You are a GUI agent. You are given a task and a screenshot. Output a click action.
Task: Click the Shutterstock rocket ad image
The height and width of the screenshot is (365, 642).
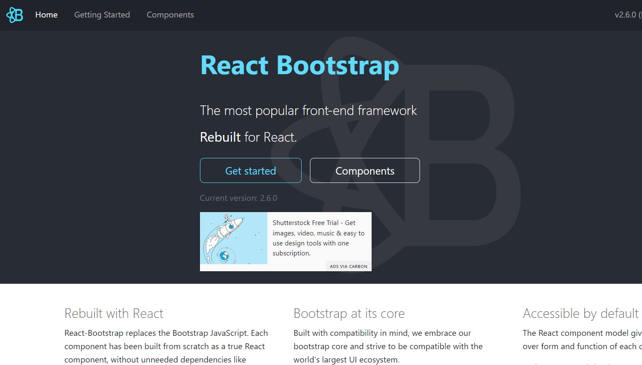click(x=234, y=238)
